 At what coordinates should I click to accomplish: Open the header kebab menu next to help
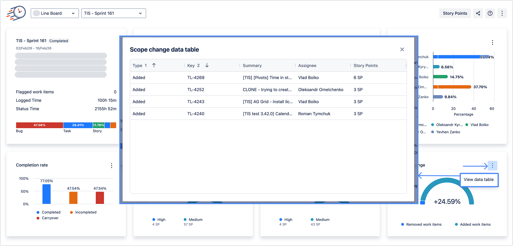pyautogui.click(x=502, y=13)
